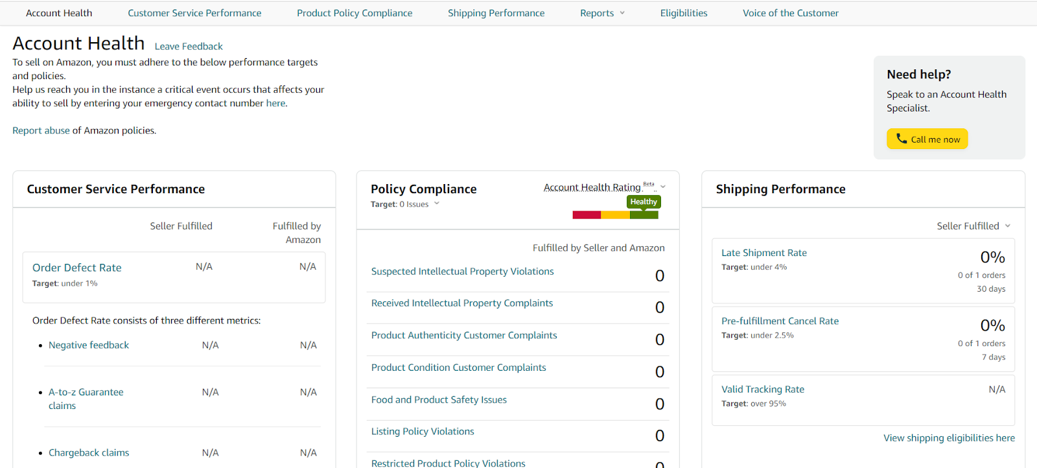1037x468 pixels.
Task: Click View shipping eligibilities here link
Action: click(949, 438)
